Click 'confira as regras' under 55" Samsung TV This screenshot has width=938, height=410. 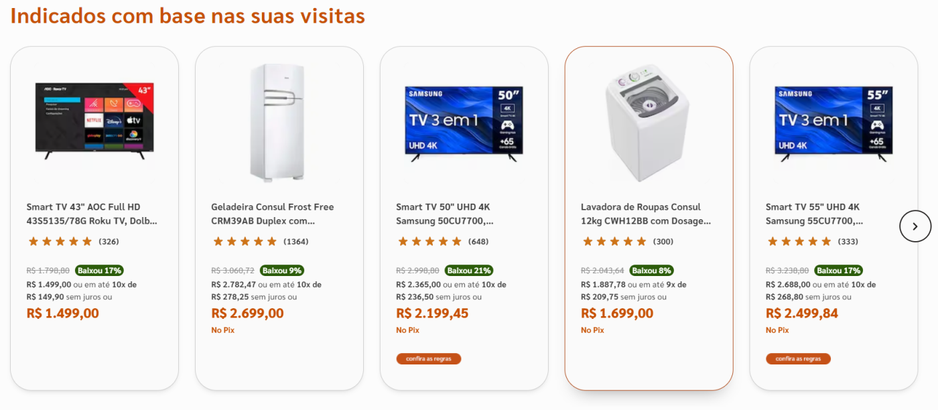click(798, 359)
